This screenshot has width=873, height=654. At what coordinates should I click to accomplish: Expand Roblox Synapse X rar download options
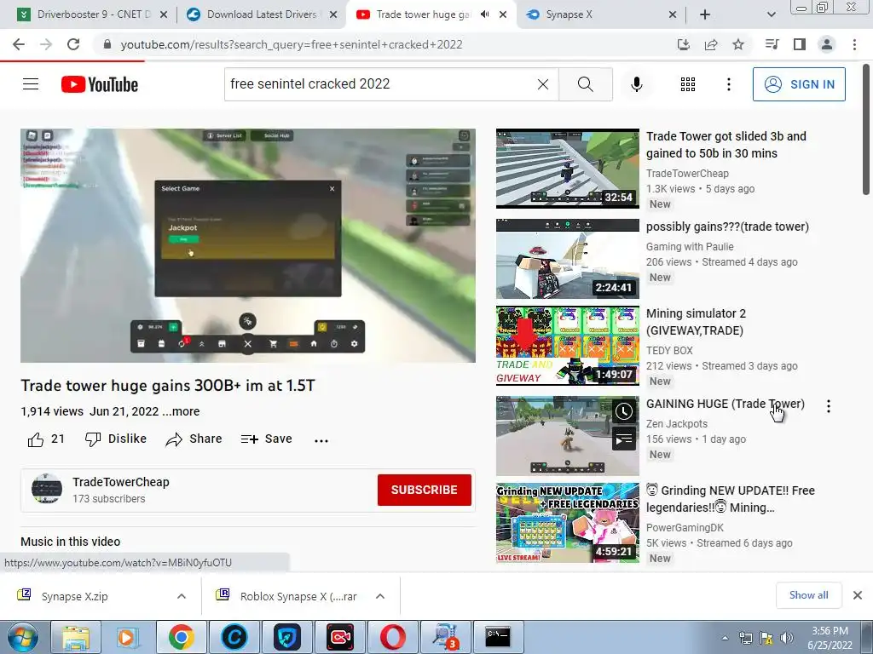point(380,596)
